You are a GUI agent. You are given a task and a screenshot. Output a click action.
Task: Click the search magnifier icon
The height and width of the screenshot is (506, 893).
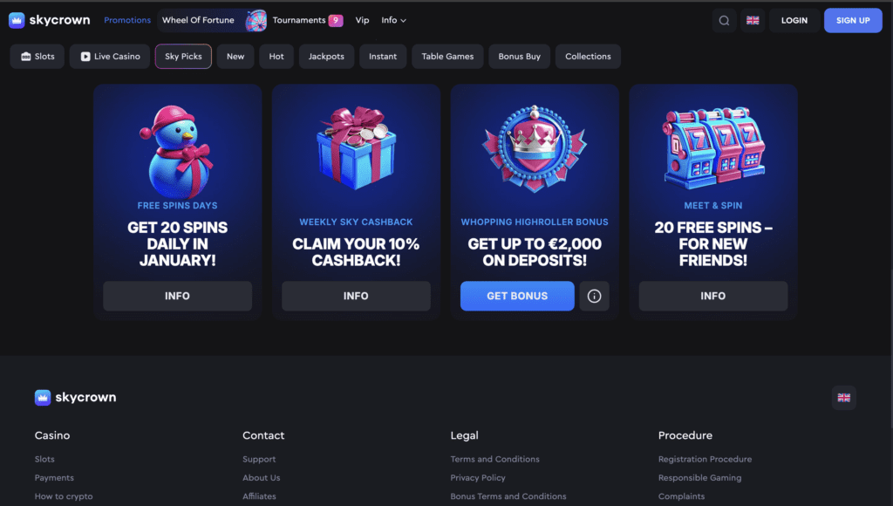[724, 21]
